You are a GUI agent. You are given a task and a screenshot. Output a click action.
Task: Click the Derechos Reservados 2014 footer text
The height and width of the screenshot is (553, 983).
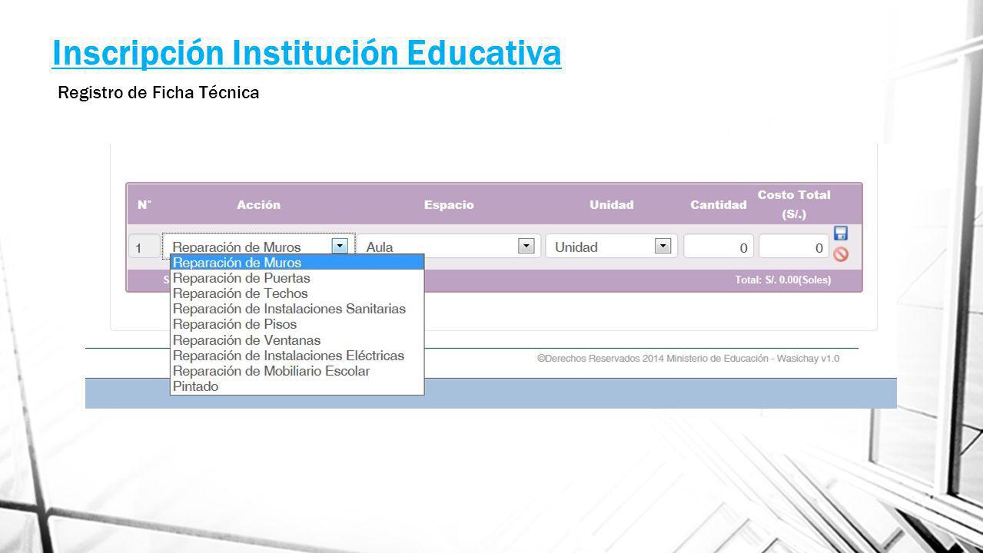click(x=688, y=359)
